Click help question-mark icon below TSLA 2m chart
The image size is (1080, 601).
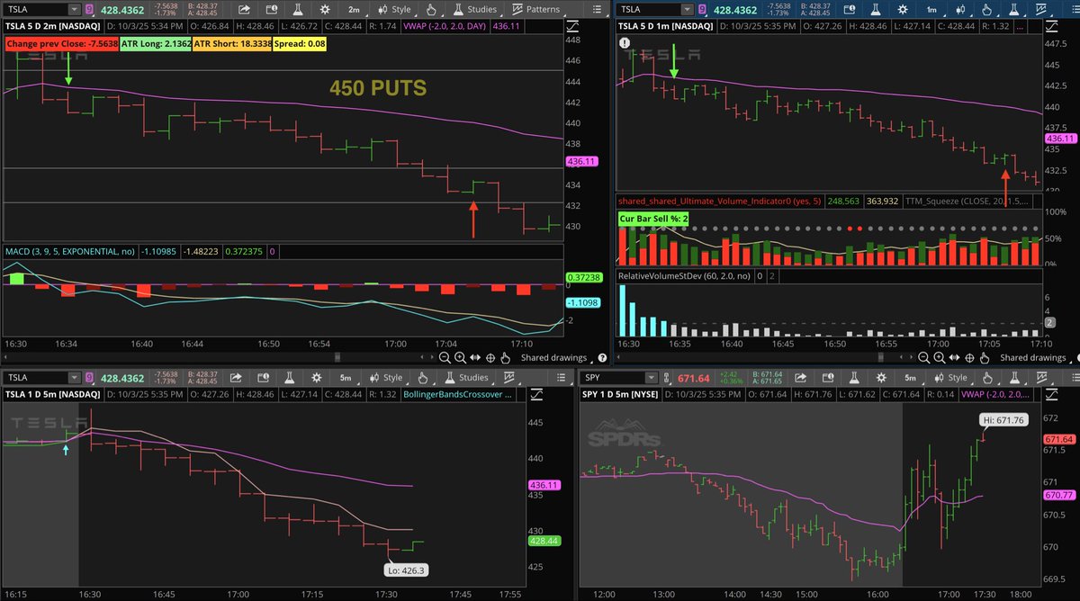[x=601, y=357]
